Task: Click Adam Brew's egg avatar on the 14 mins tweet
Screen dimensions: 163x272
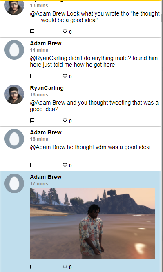Action: (x=14, y=50)
